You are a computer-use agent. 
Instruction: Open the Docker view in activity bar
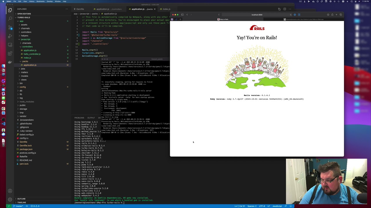coord(10,62)
